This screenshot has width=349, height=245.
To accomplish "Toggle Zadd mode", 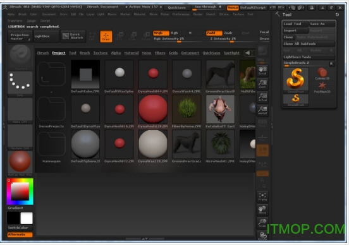I will [x=214, y=33].
